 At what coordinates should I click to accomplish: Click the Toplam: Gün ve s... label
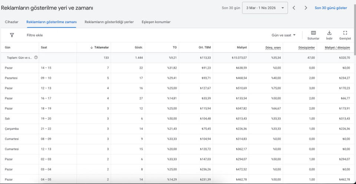pyautogui.click(x=20, y=58)
